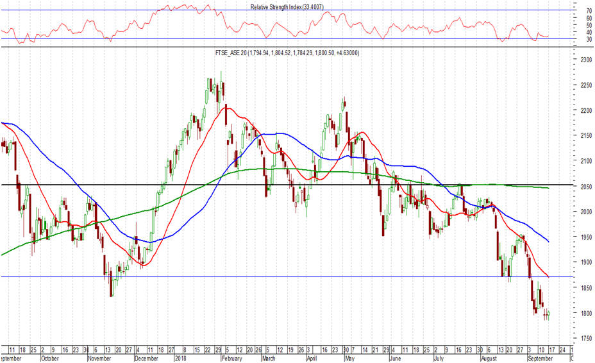Select the 2050 price axis label
The height and width of the screenshot is (363, 595).
pyautogui.click(x=585, y=186)
